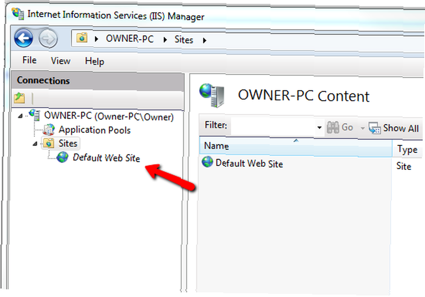425x297 pixels.
Task: Click the binoculars Go icon
Action: tap(333, 127)
